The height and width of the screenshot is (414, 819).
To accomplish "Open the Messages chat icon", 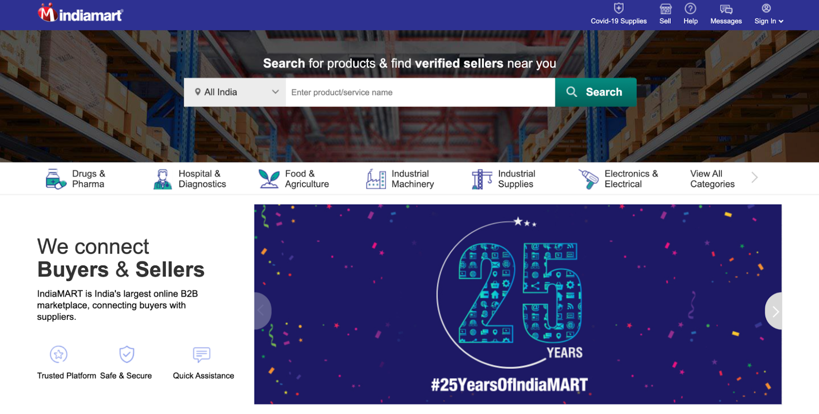I will 726,9.
